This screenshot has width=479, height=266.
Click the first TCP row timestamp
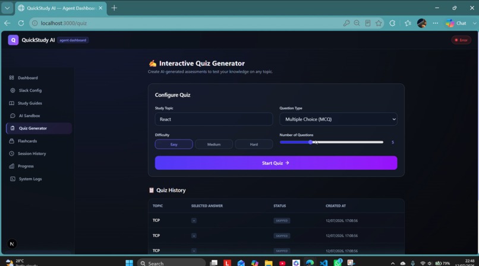[342, 220]
